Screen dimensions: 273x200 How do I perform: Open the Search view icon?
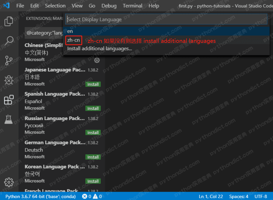tap(9, 41)
